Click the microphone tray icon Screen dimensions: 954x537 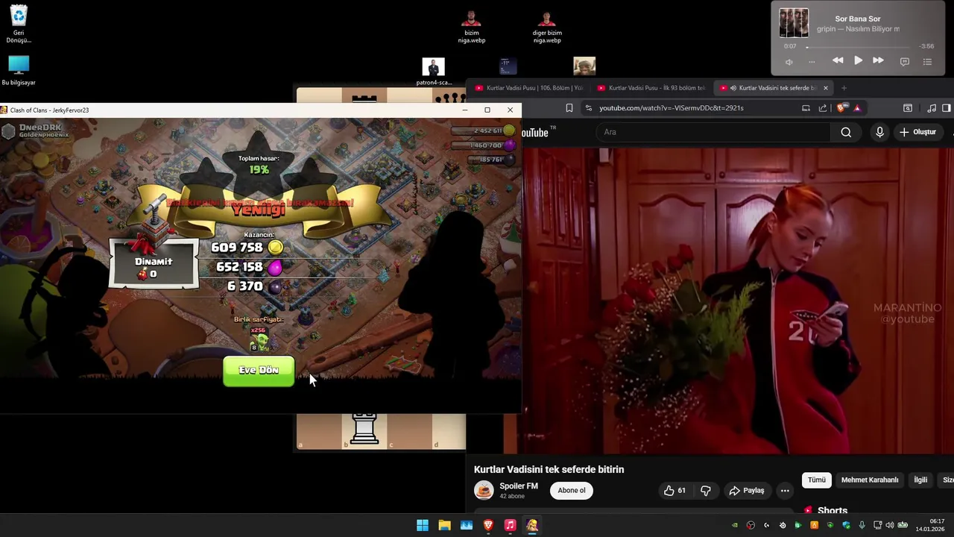(862, 525)
